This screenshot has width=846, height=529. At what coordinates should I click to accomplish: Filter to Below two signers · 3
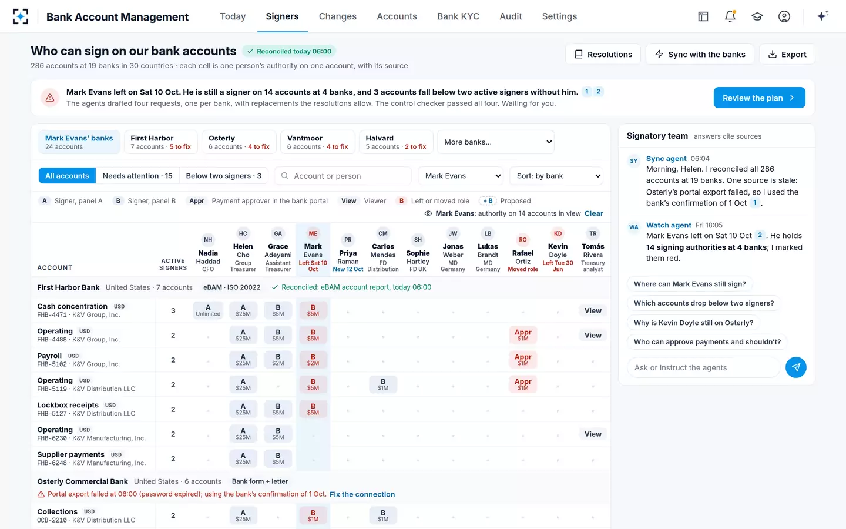[224, 176]
